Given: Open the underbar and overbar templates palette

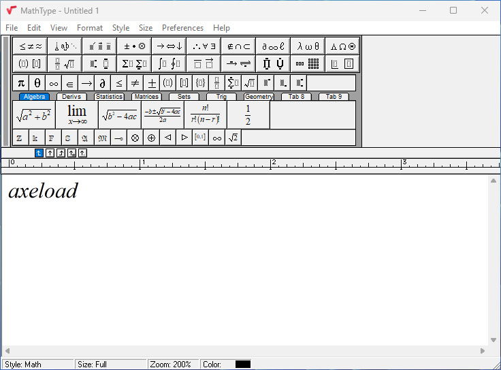Looking at the screenshot, I should click(x=204, y=63).
